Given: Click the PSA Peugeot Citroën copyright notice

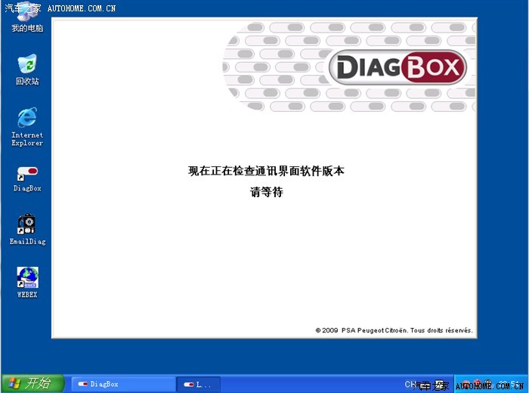Looking at the screenshot, I should tap(394, 330).
